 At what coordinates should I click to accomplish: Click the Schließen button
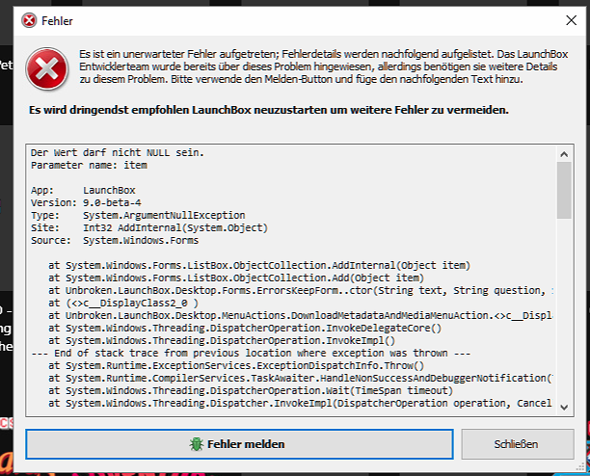click(518, 444)
